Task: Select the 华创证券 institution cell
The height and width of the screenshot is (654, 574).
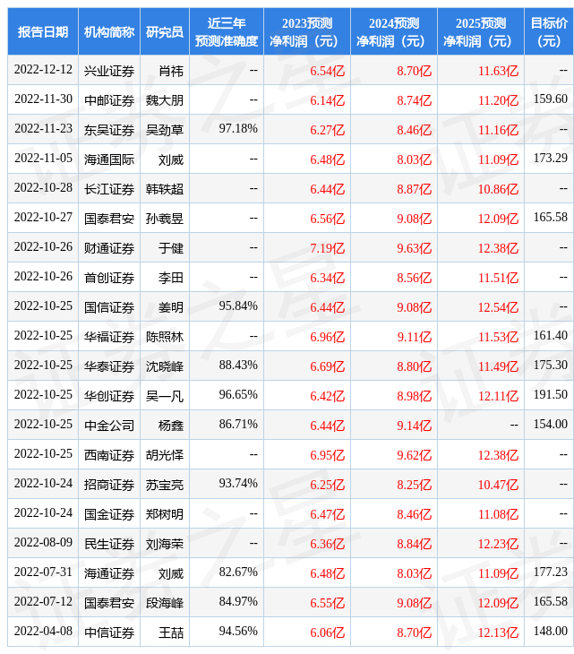Action: tap(109, 396)
